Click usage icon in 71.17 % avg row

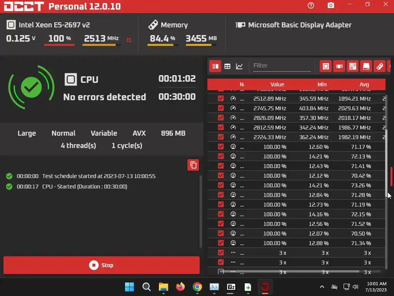point(233,146)
